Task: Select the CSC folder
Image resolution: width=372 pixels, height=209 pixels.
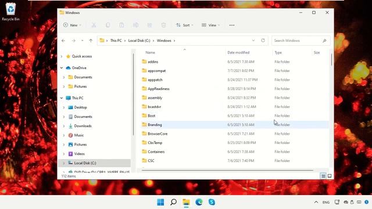Action: pyautogui.click(x=151, y=161)
